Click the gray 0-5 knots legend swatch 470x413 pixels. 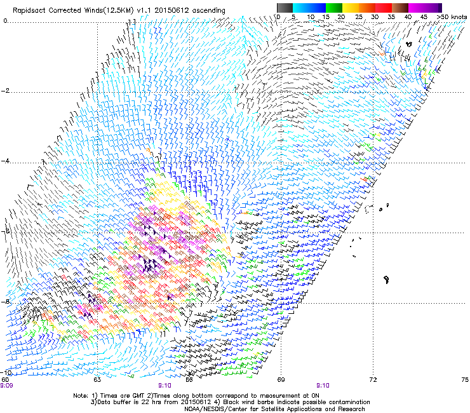tap(285, 8)
